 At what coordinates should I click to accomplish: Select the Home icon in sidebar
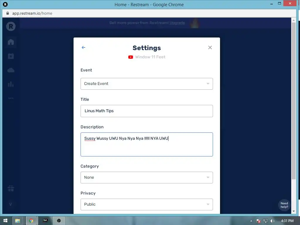click(x=11, y=42)
